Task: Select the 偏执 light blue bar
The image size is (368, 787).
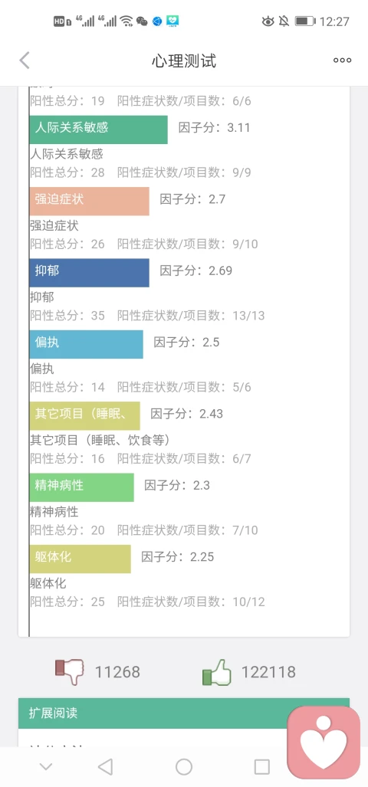Action: [x=87, y=344]
